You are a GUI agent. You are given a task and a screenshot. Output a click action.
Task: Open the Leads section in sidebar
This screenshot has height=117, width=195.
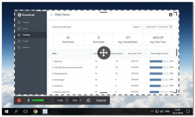23,29
